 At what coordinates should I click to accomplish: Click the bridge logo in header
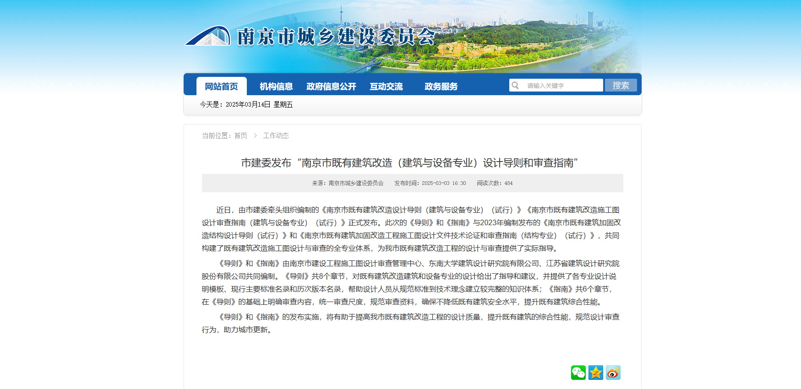point(208,36)
